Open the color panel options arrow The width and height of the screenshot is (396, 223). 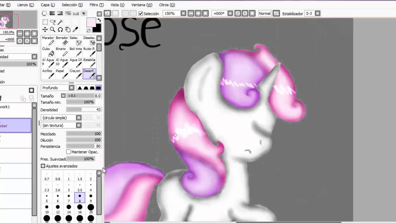pyautogui.click(x=99, y=14)
